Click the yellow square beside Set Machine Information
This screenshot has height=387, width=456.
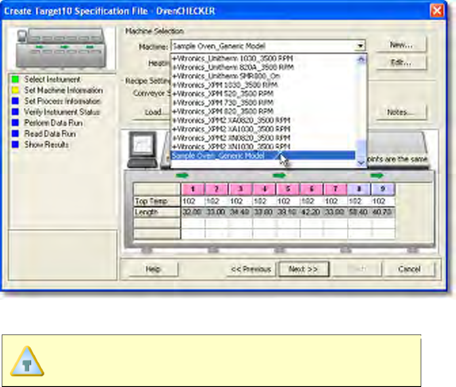pos(15,90)
